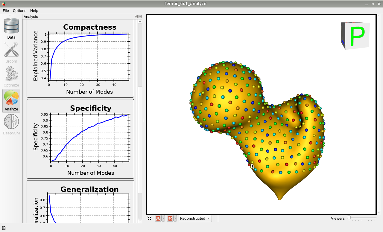Open isosurface options dropdown arrow
The width and height of the screenshot is (383, 232).
click(175, 219)
